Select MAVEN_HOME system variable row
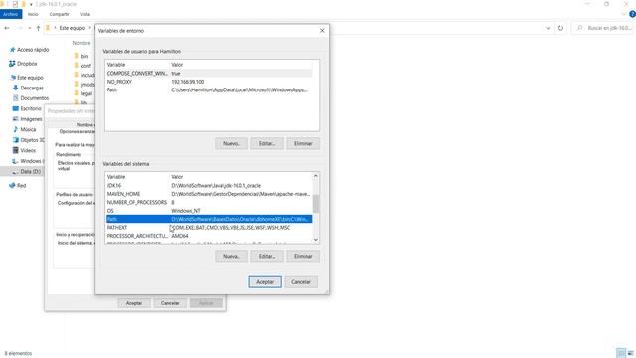 pos(209,194)
